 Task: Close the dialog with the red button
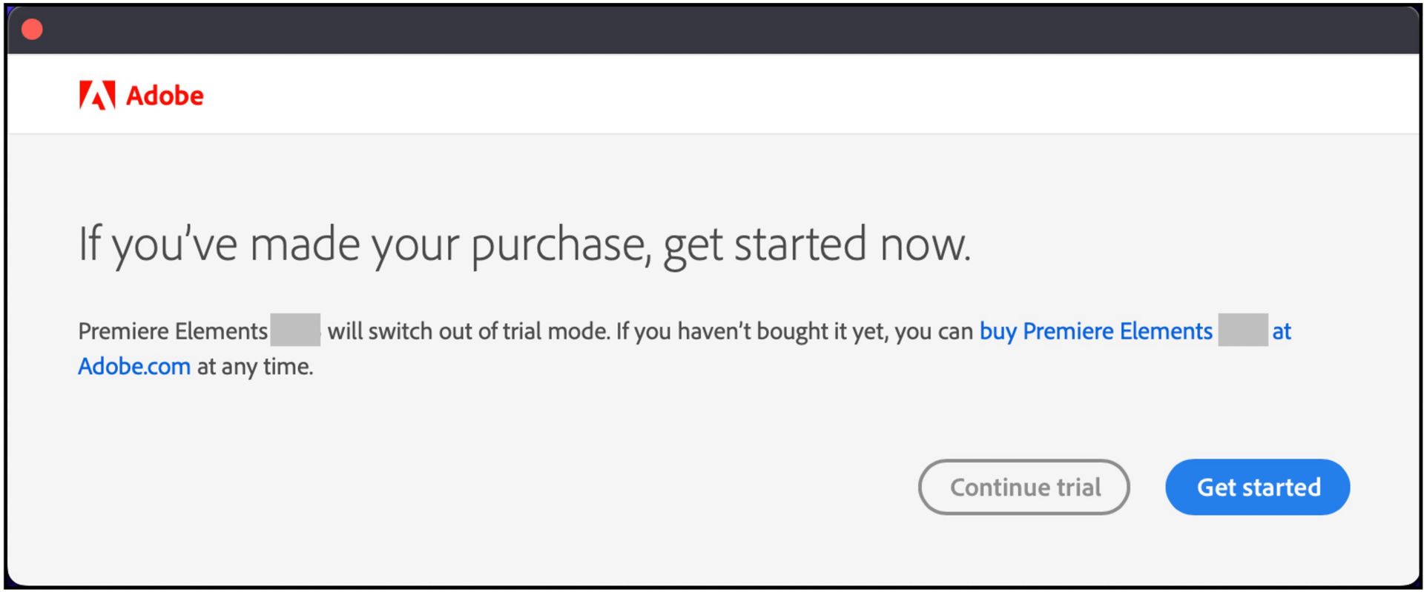pyautogui.click(x=32, y=30)
